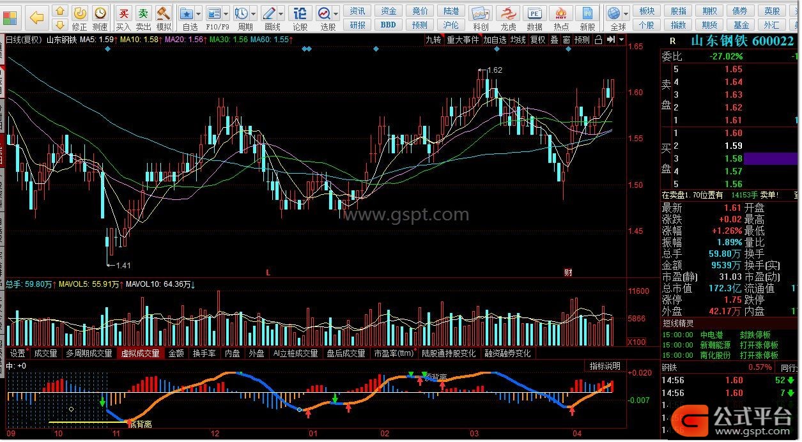Toggle 重大事件 major events display
Viewport: 802px width, 442px height.
click(463, 40)
